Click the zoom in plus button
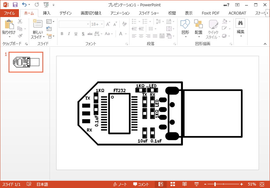This screenshot has height=188, width=270. [242, 184]
